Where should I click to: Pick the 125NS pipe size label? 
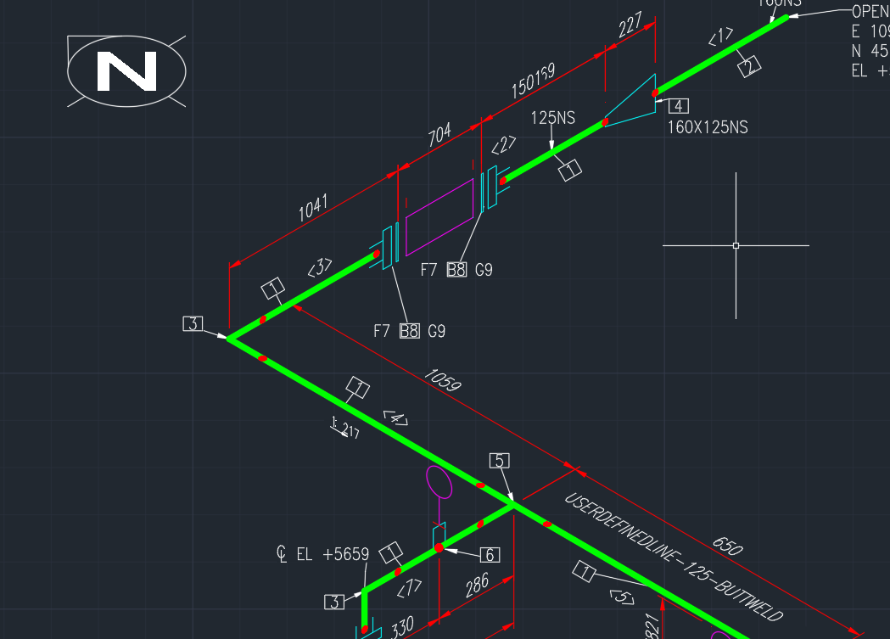click(x=553, y=118)
